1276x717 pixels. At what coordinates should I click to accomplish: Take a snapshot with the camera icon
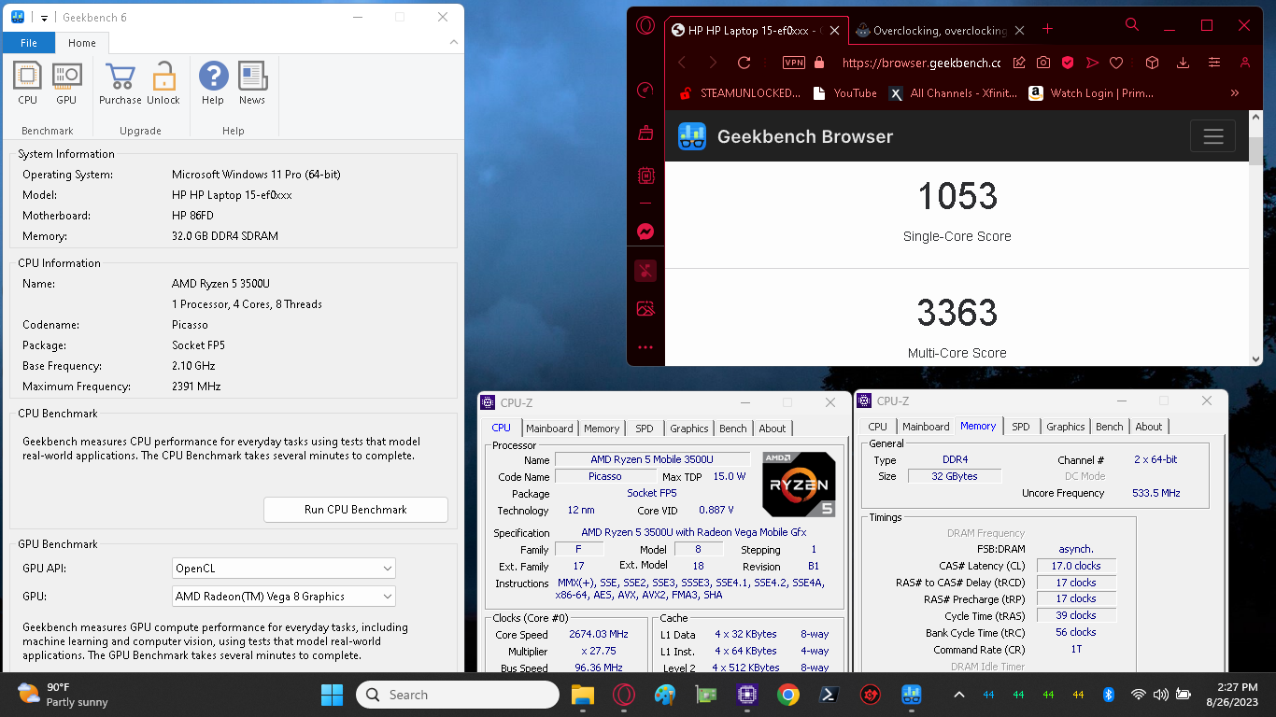coord(1043,63)
